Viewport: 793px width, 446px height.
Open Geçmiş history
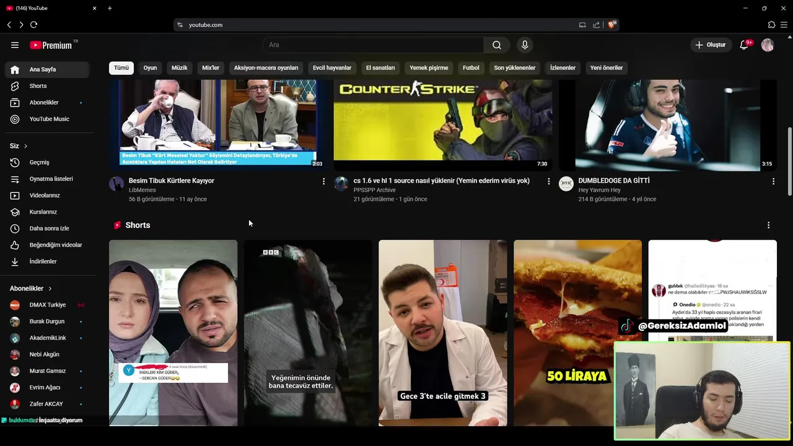48,162
